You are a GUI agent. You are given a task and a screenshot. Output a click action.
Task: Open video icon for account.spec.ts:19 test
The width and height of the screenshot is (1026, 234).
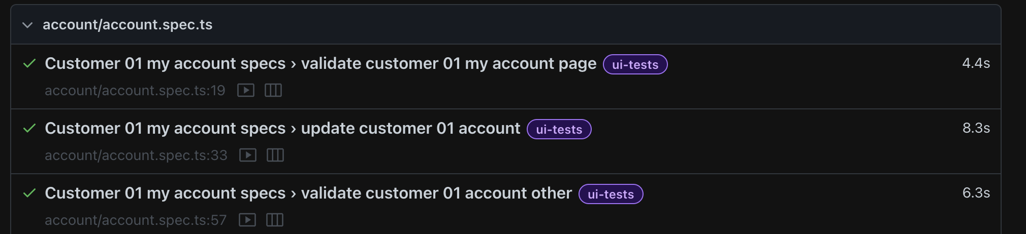pos(246,91)
